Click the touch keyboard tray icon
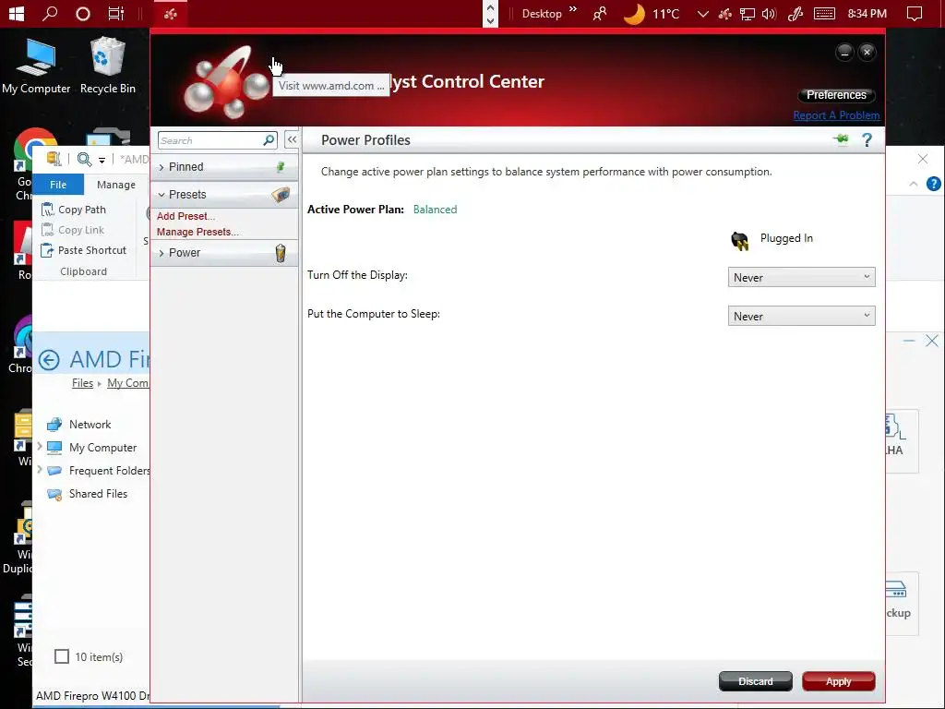This screenshot has width=945, height=709. click(x=824, y=13)
